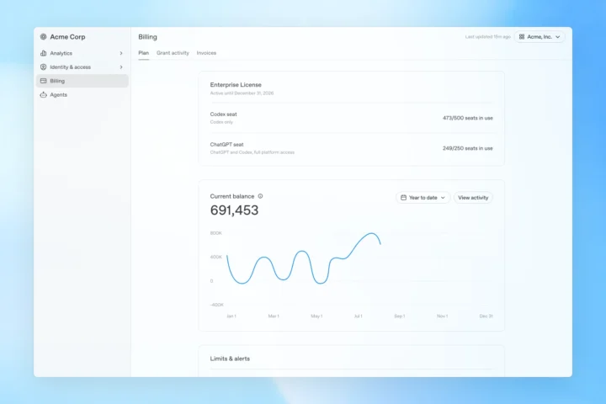Click the Enterprise License heading

[x=236, y=85]
